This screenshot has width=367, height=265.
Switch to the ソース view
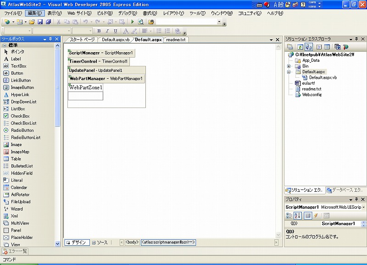[100, 243]
